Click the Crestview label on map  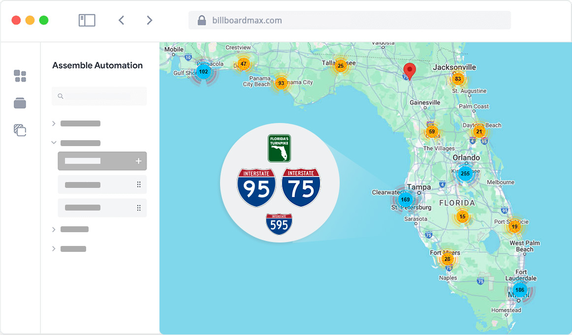(238, 47)
